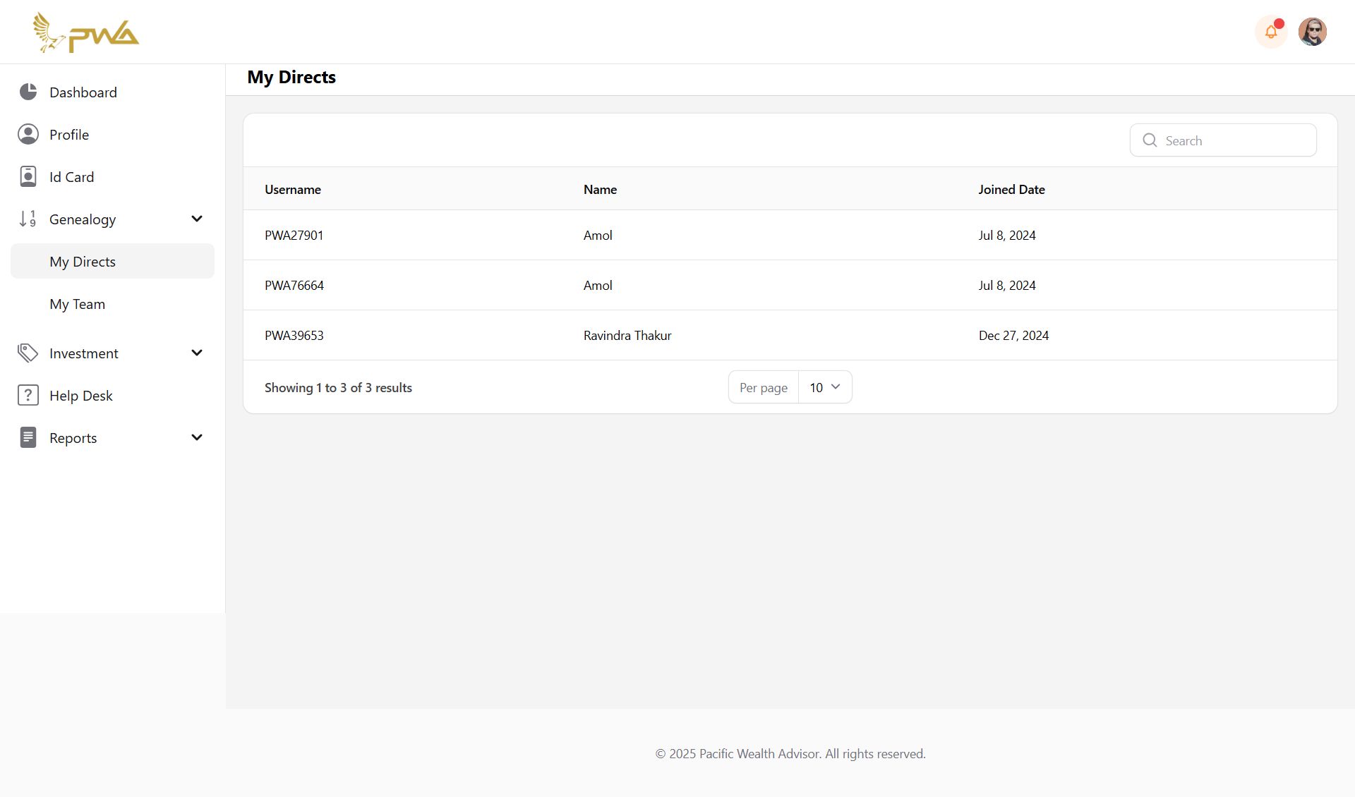Screen dimensions: 1355x797
Task: Click the Dashboard pie chart icon
Action: tap(28, 92)
